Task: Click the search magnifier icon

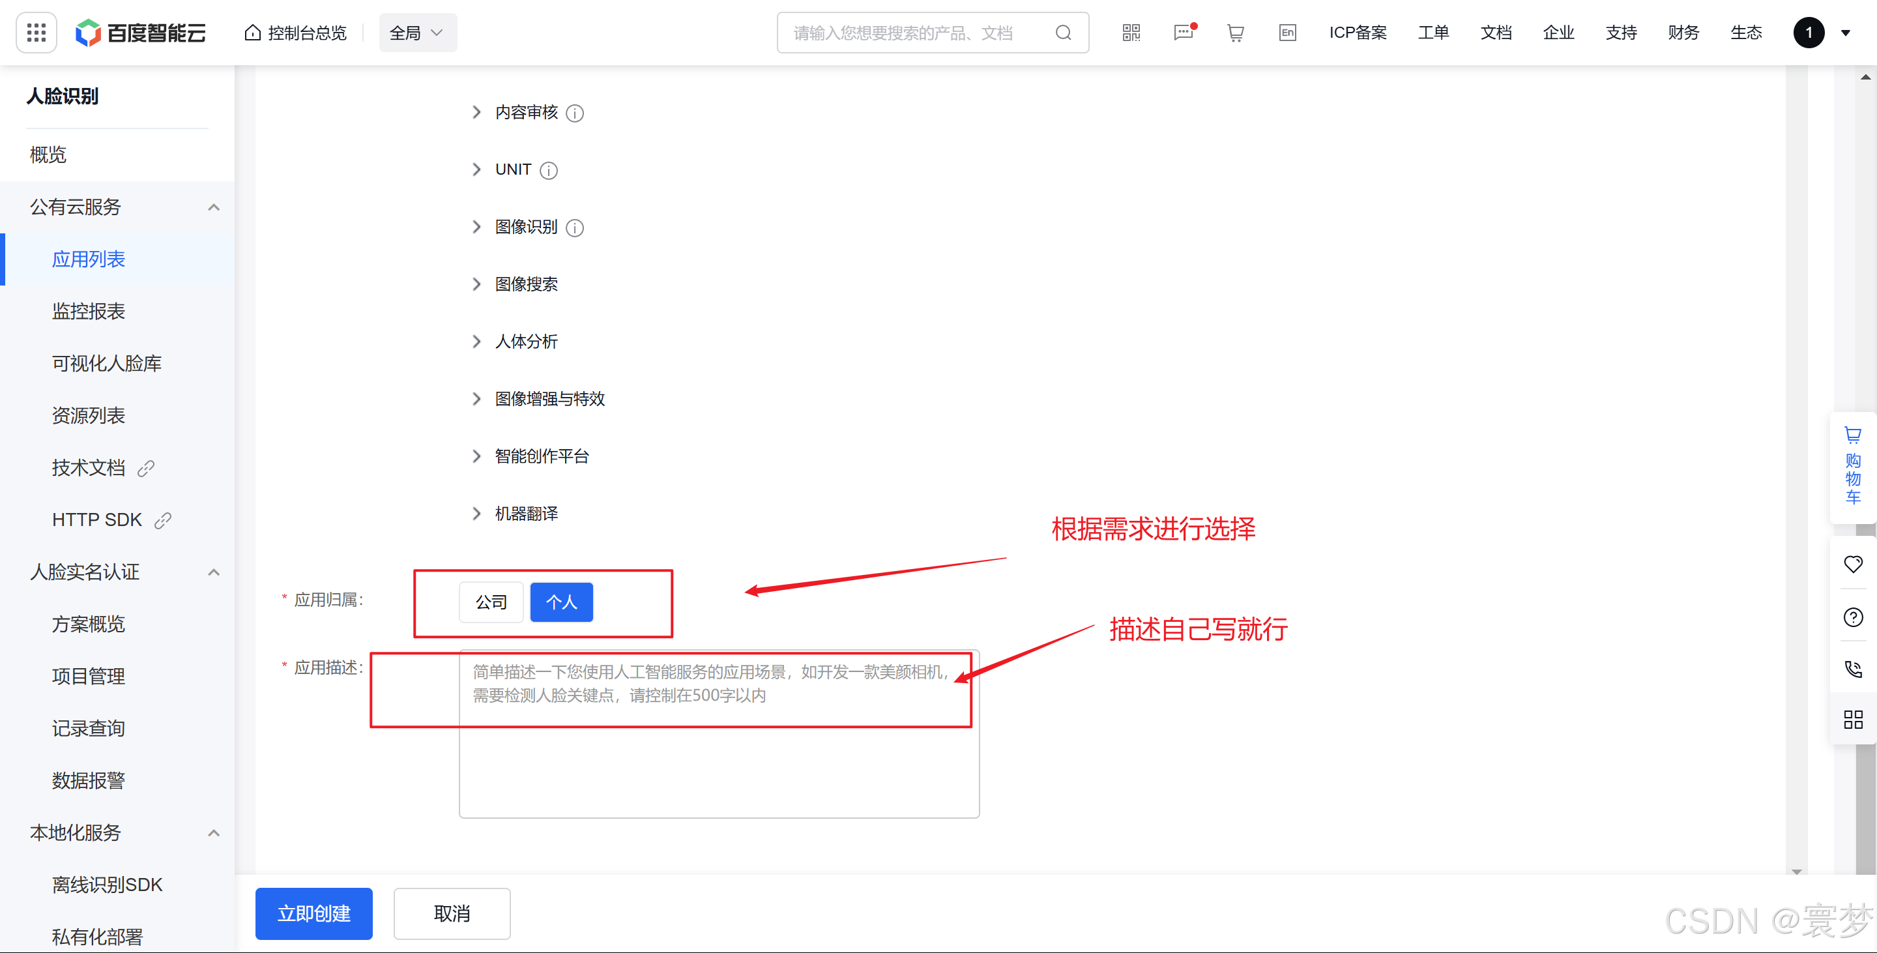Action: click(1063, 33)
